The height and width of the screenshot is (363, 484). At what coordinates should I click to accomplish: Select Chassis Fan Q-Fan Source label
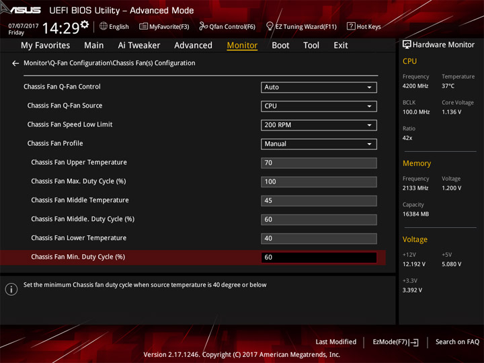coord(65,106)
